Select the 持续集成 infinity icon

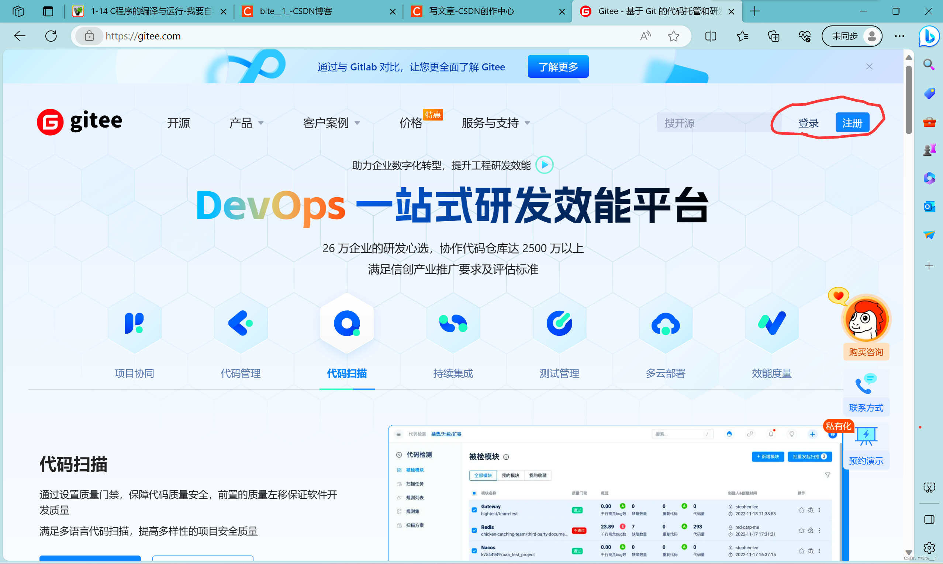coord(453,323)
